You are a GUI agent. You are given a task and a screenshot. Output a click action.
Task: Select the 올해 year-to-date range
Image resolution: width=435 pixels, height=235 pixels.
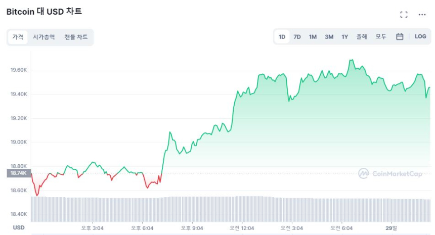pos(362,36)
